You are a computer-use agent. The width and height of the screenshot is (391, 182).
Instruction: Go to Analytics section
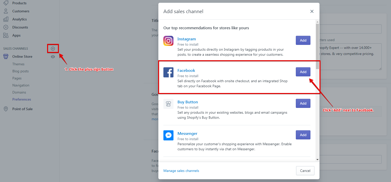pos(19,19)
